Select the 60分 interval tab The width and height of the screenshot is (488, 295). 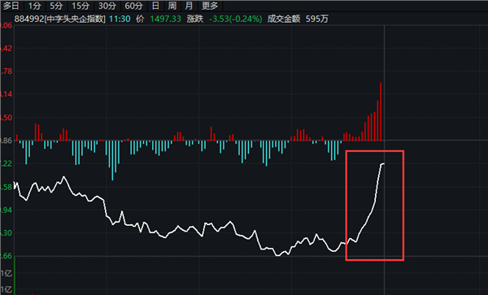(134, 6)
